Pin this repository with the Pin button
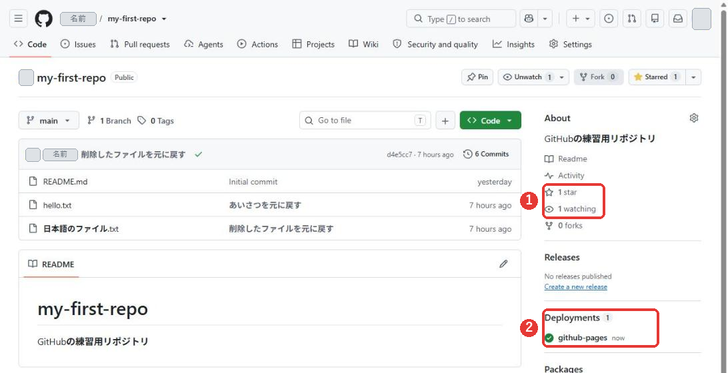 point(477,77)
